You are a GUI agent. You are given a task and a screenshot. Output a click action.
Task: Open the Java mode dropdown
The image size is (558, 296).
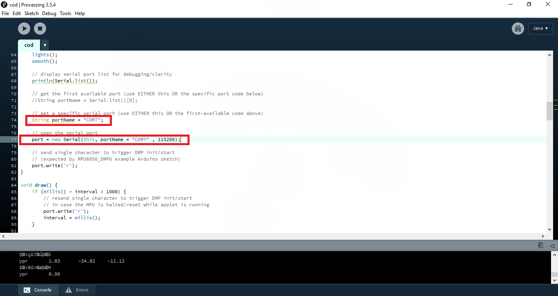540,29
